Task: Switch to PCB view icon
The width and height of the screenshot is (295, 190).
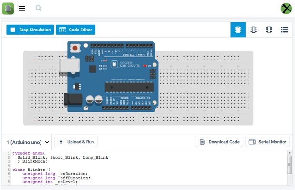Action: point(269,30)
